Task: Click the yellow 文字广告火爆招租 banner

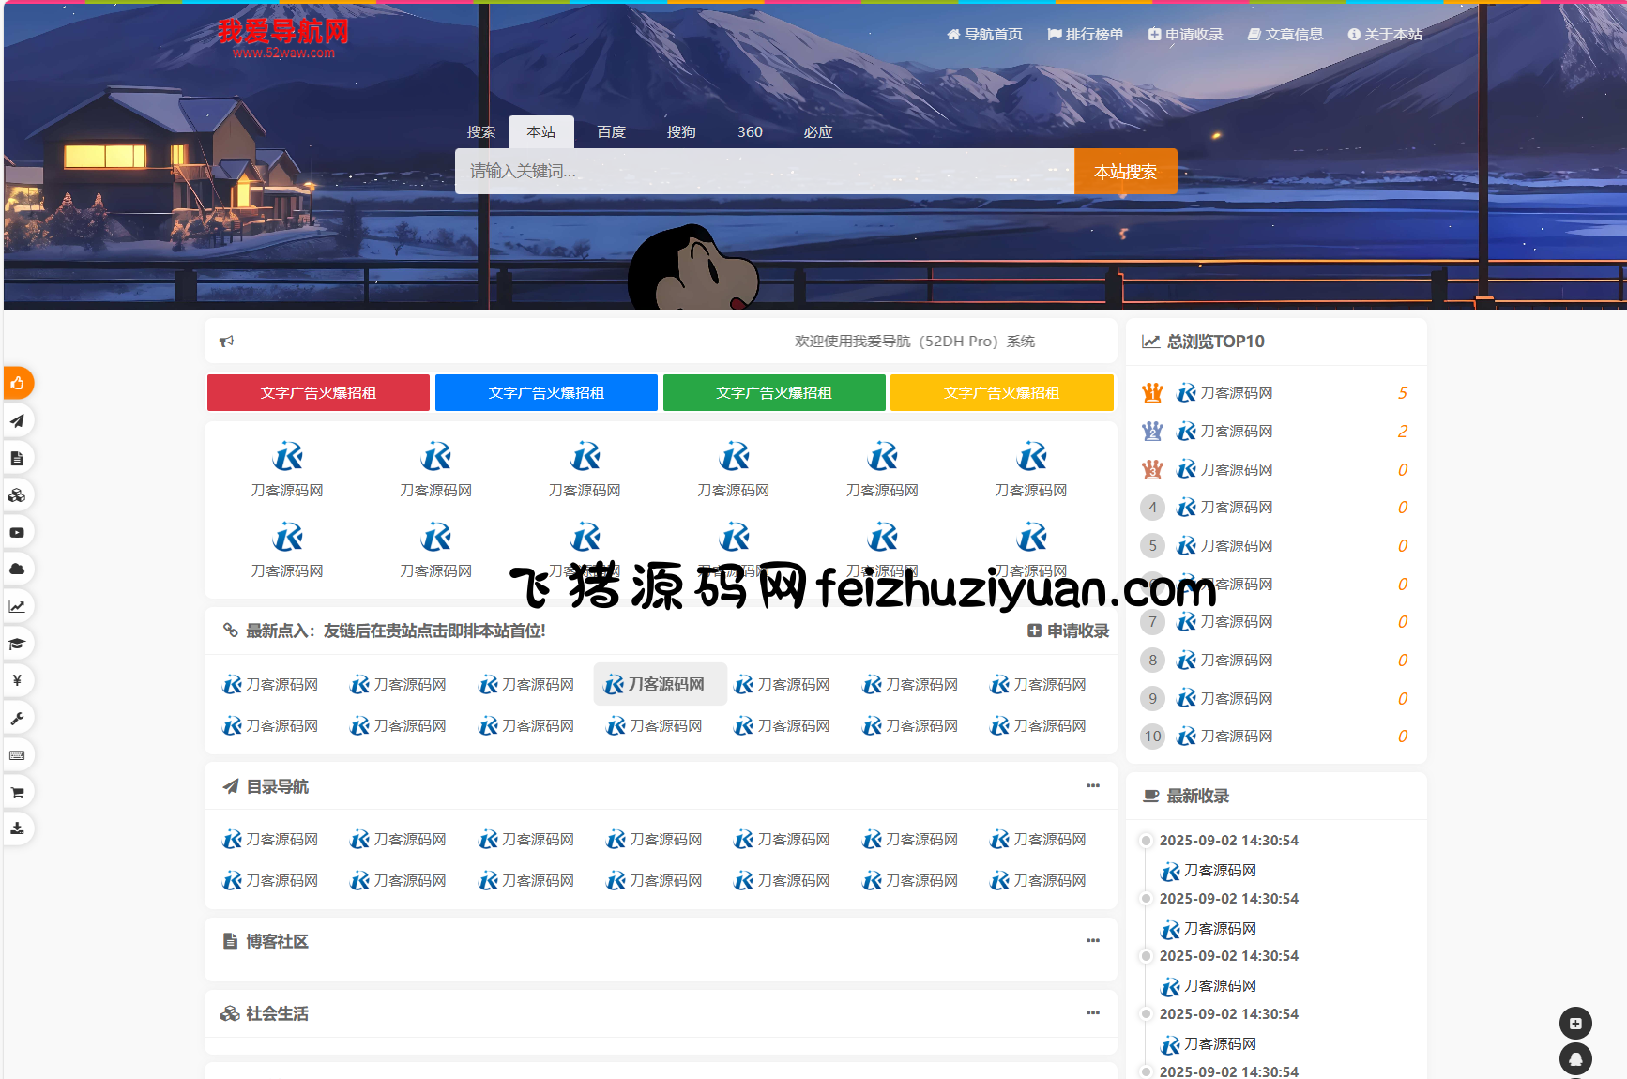Action: click(1002, 393)
